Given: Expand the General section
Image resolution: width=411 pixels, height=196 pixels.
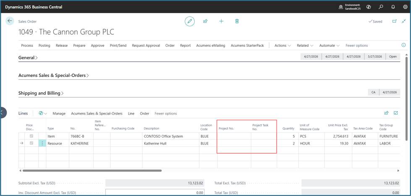Looking at the screenshot, I should [28, 58].
